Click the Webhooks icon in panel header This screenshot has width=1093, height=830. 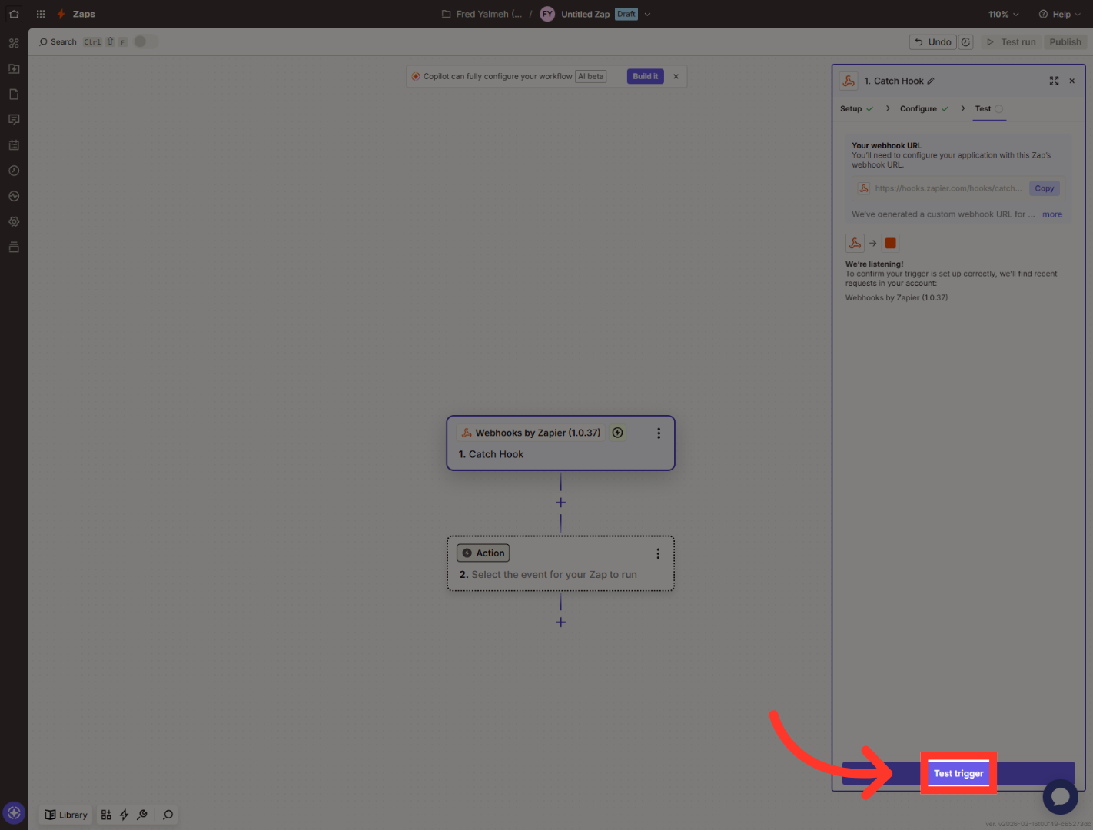tap(849, 81)
